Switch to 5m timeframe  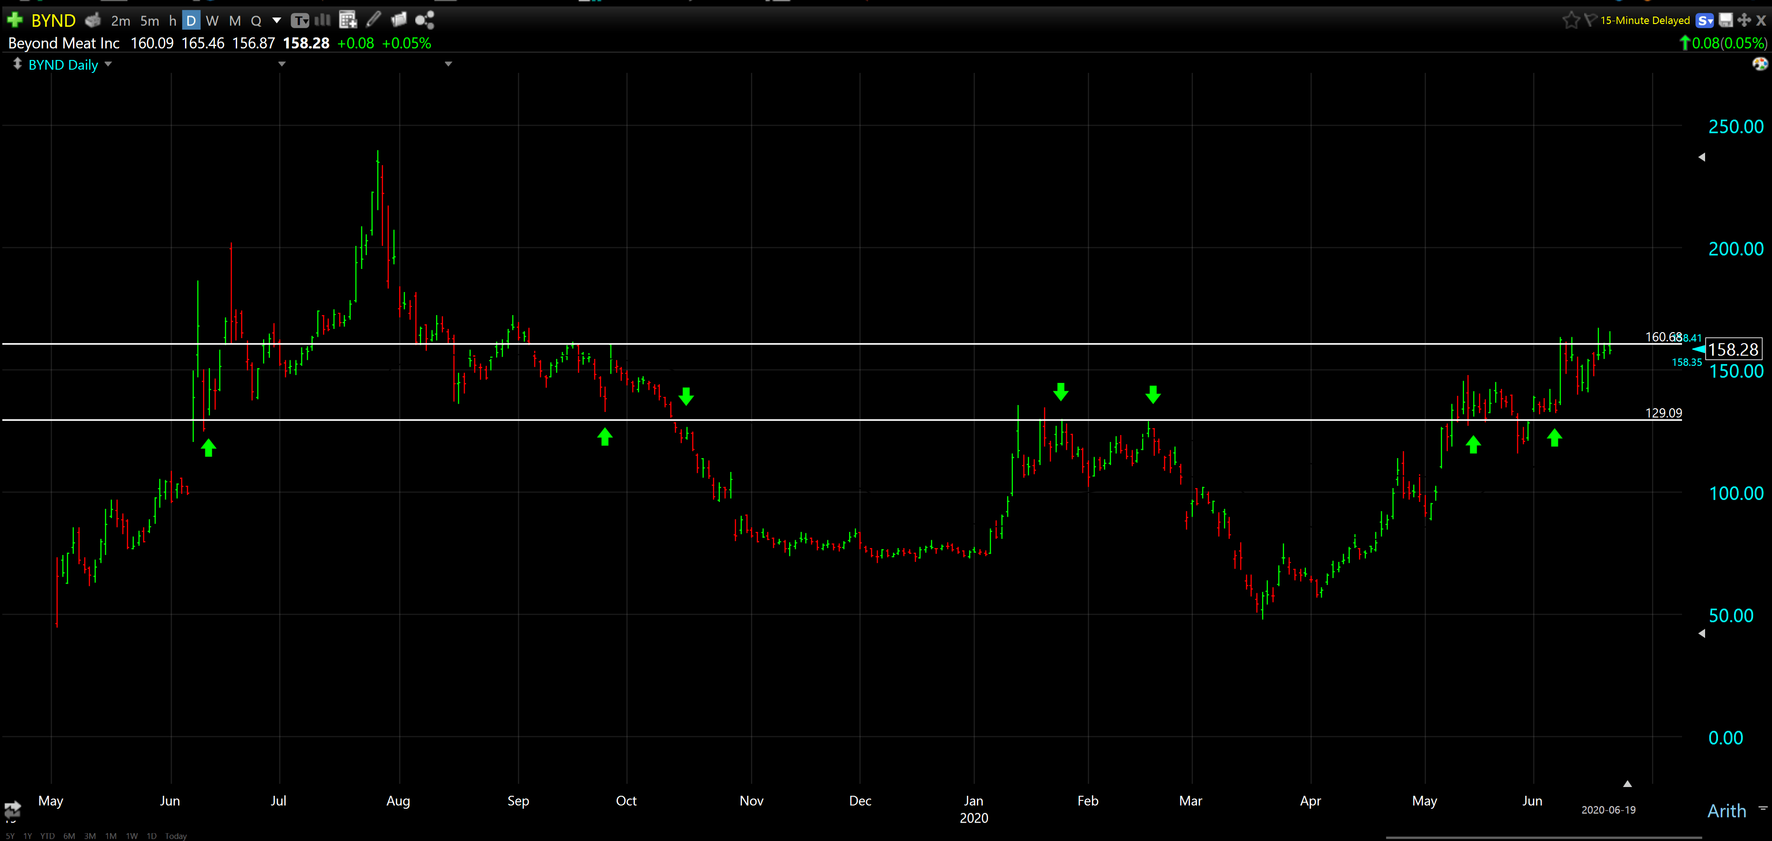[149, 21]
